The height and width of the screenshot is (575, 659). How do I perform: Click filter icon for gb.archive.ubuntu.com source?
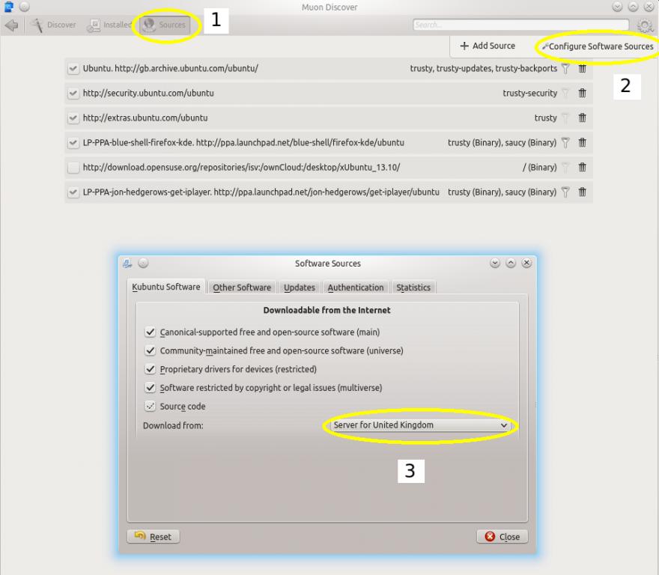[x=565, y=69]
